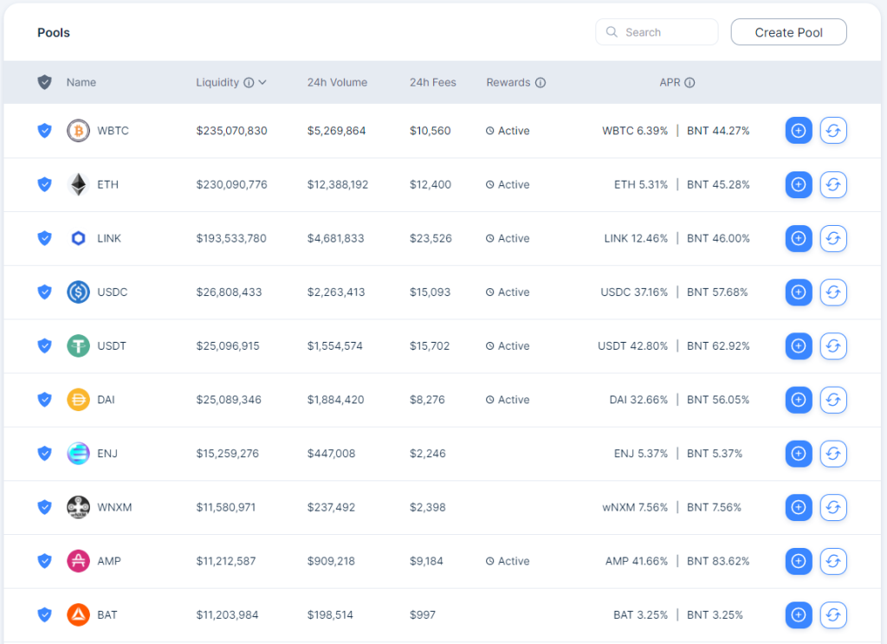887x644 pixels.
Task: Open swap for AMP pool
Action: click(832, 561)
